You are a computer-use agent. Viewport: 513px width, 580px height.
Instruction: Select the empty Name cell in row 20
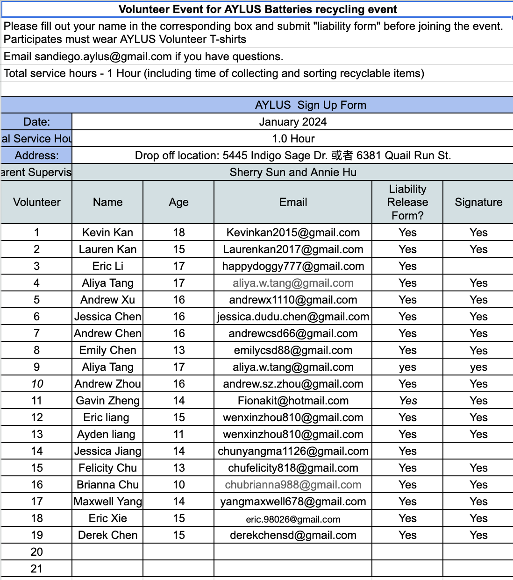point(108,552)
